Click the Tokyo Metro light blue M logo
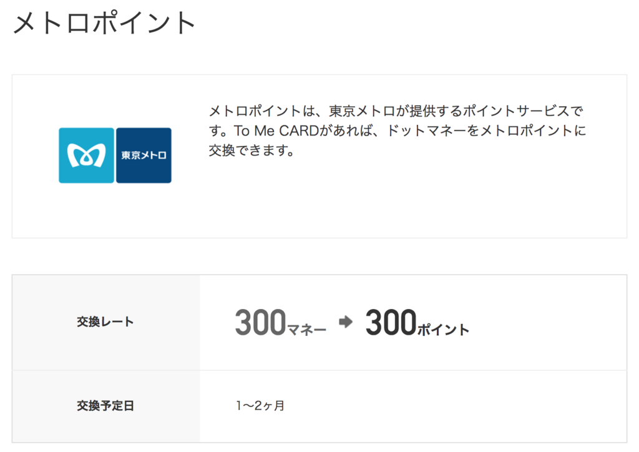Image resolution: width=639 pixels, height=452 pixels. 86,155
